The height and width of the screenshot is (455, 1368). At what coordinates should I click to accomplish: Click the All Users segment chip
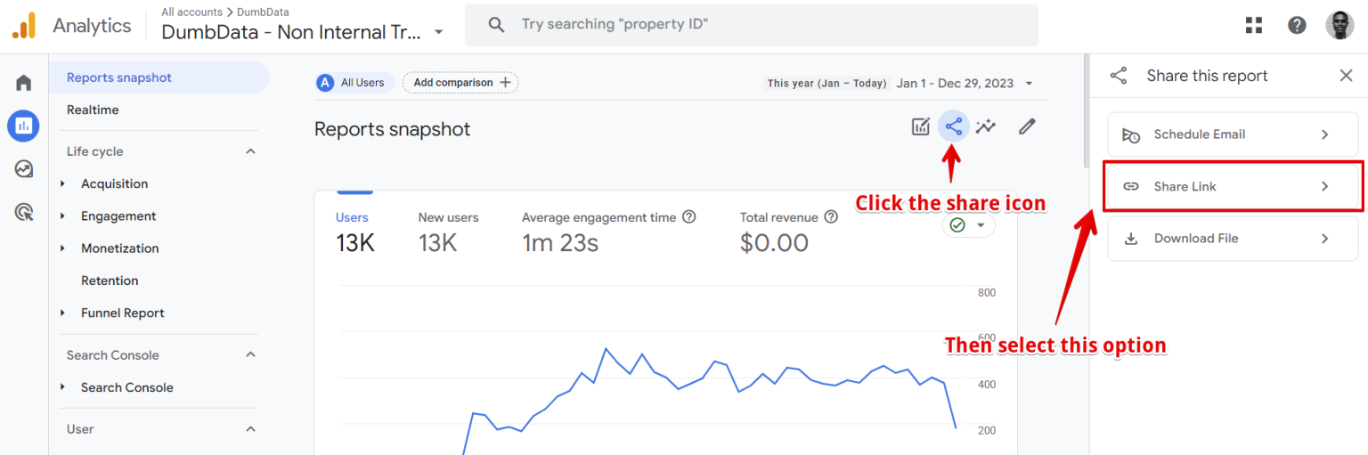354,83
